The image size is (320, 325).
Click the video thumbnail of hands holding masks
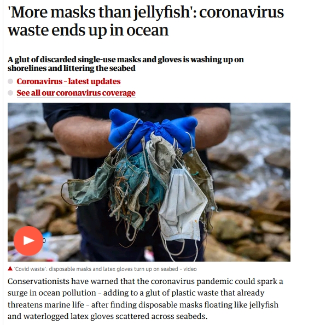[x=149, y=182]
